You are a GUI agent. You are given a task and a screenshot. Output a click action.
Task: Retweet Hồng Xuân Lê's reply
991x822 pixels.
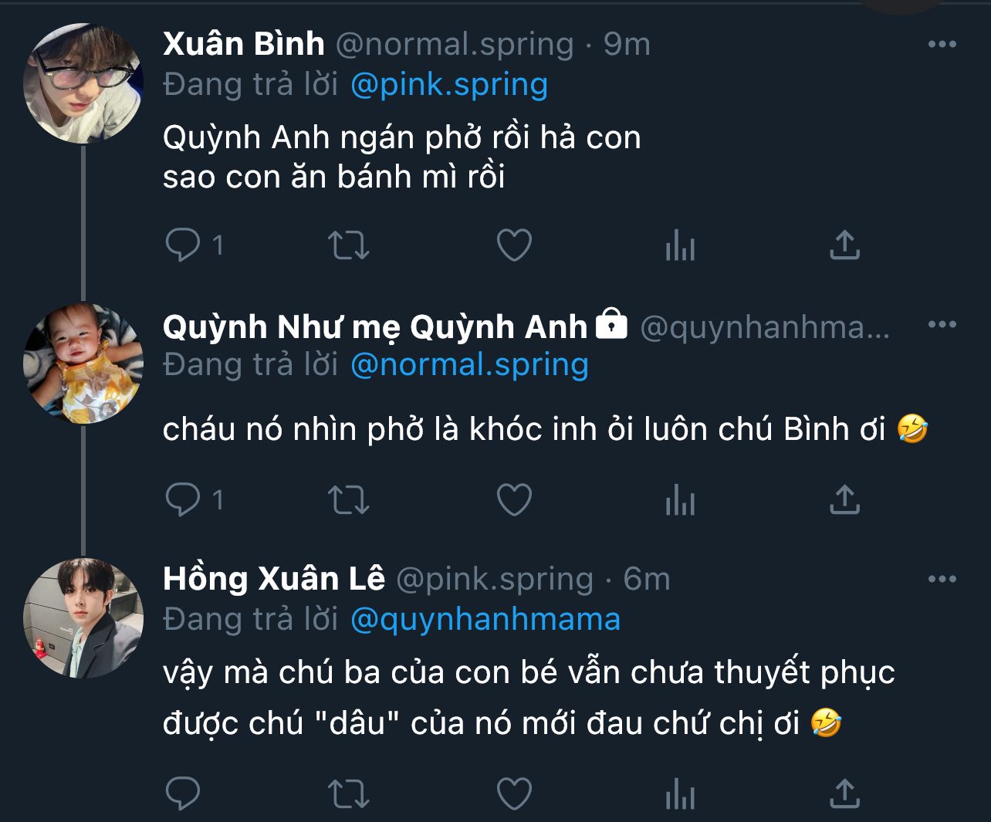(349, 793)
